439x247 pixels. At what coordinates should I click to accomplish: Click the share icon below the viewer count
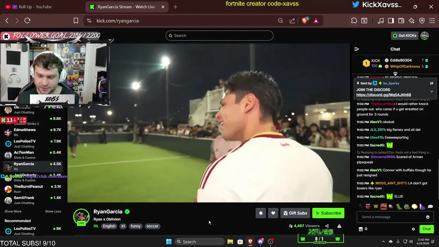[x=327, y=226]
